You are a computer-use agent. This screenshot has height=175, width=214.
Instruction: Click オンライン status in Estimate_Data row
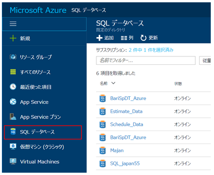tap(182, 112)
